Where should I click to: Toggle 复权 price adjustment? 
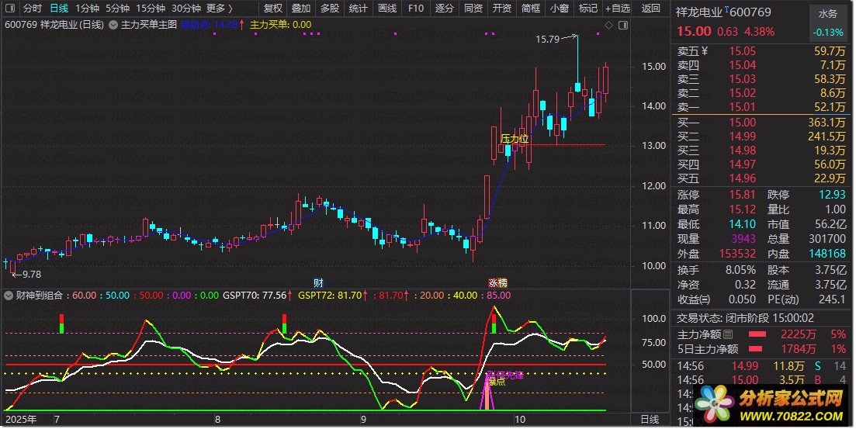pyautogui.click(x=273, y=9)
